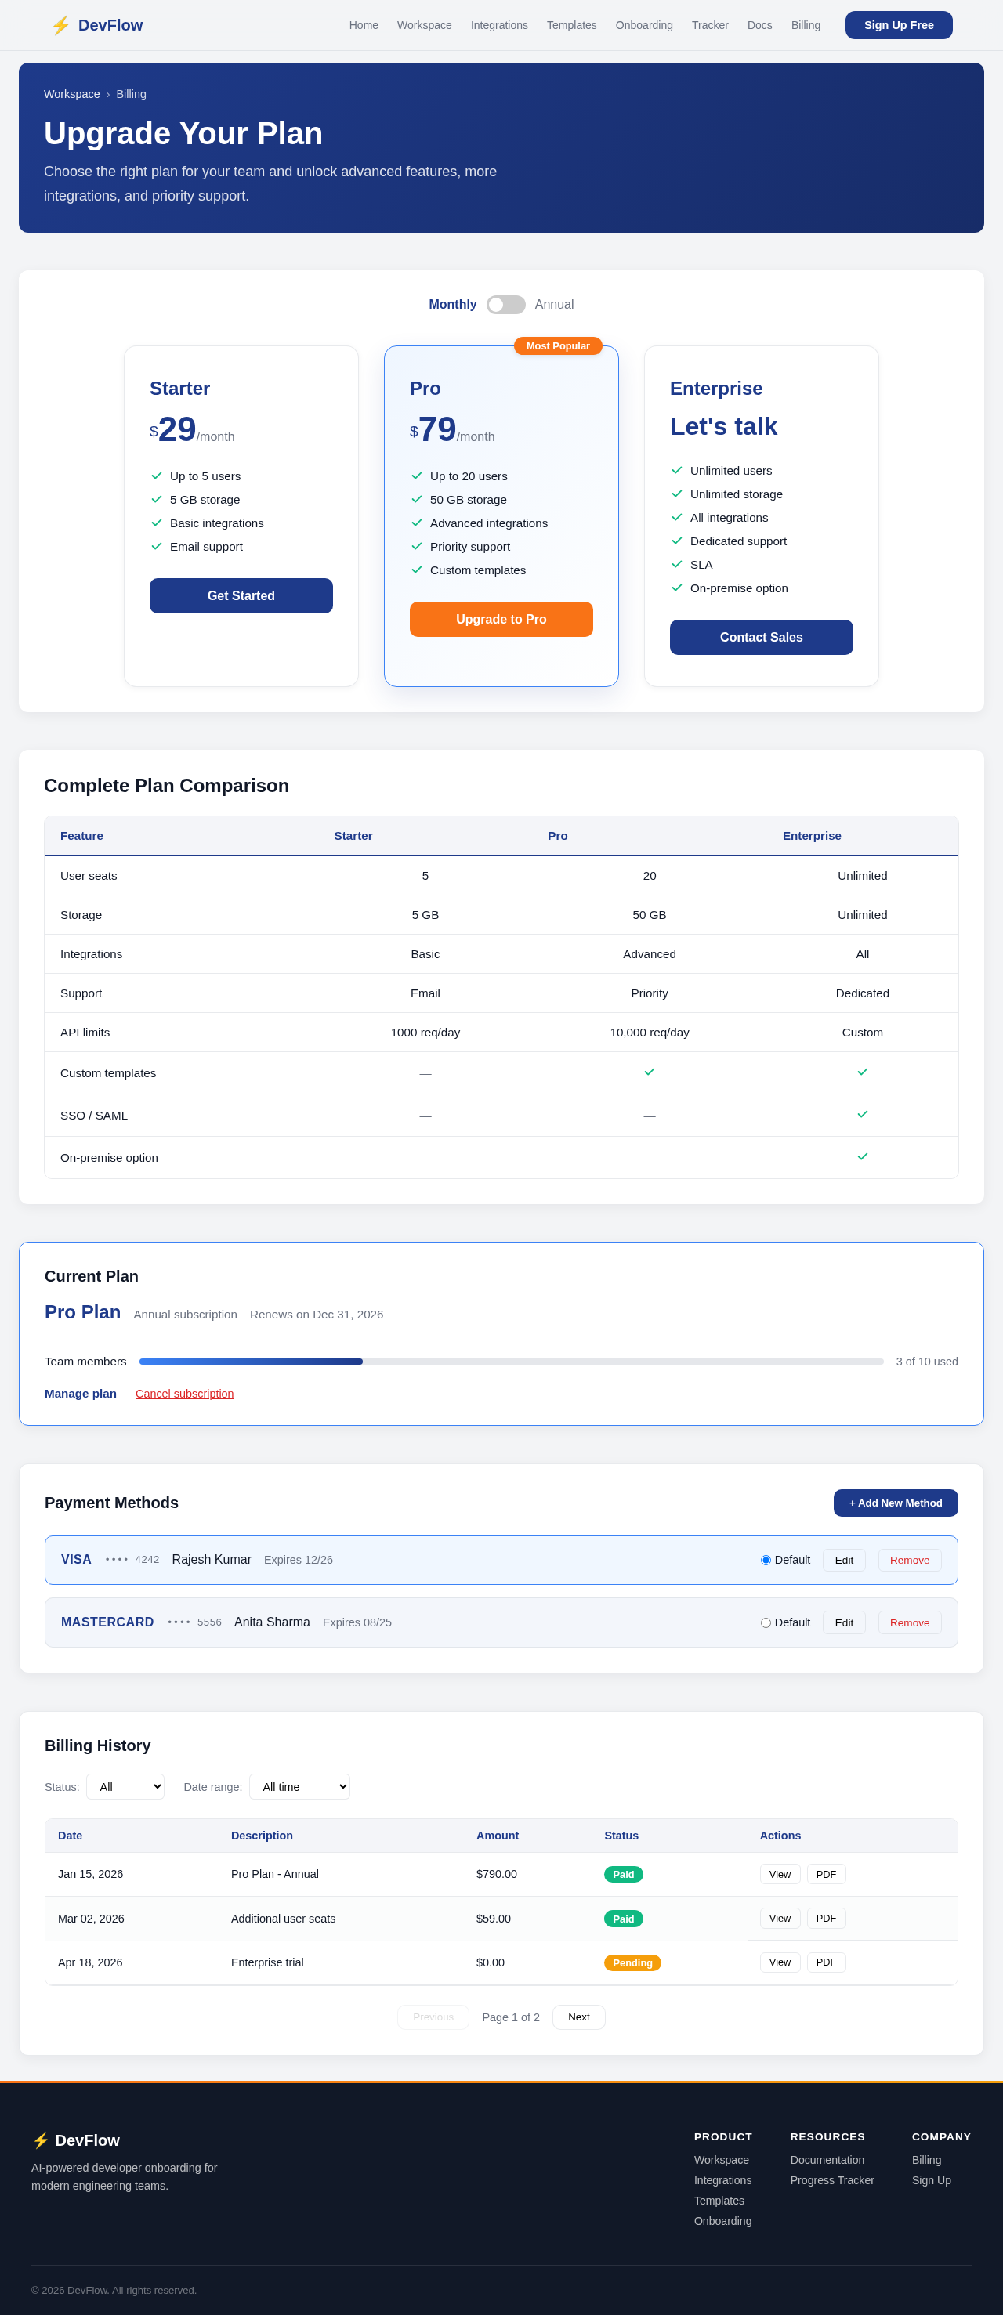1003x2315 pixels.
Task: Toggle Monthly/Annual billing switch
Action: pyautogui.click(x=506, y=305)
